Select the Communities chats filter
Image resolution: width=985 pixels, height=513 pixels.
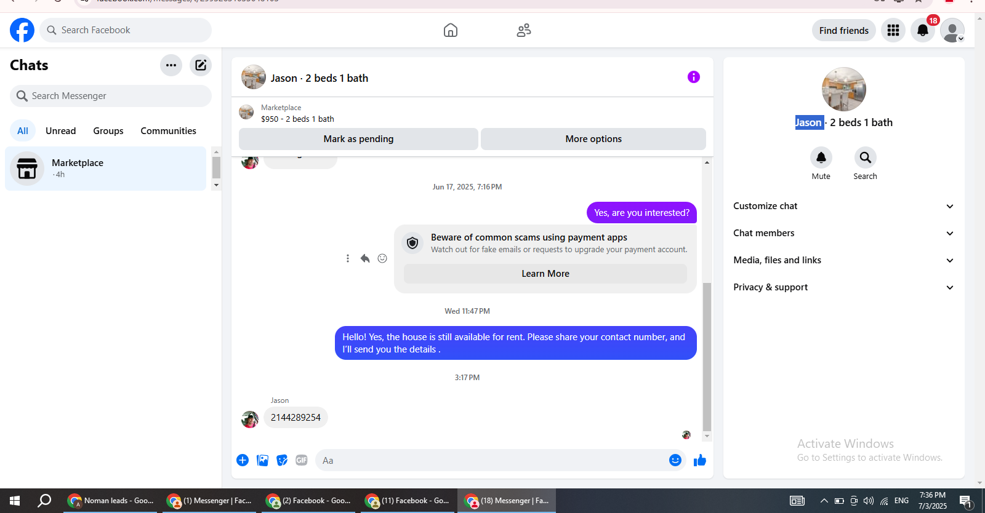pyautogui.click(x=169, y=130)
